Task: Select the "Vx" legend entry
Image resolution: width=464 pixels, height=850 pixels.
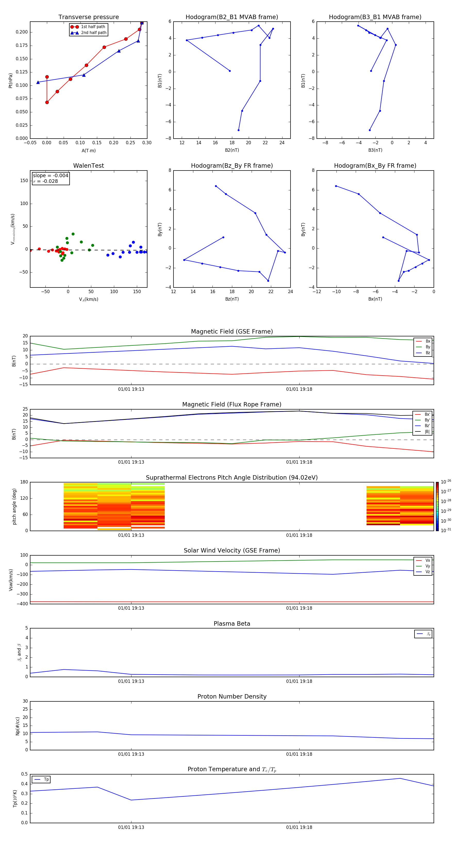Action: [x=423, y=560]
